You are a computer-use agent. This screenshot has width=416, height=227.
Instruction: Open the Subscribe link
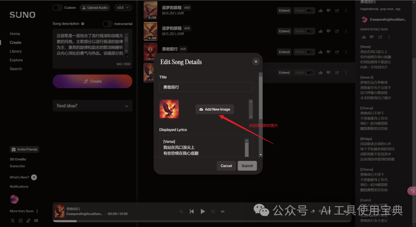coord(17,166)
